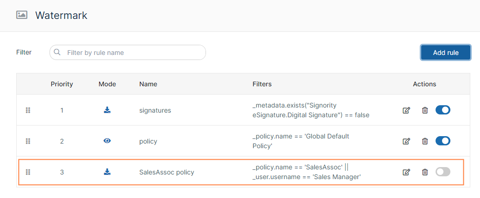
Task: Click the Watermark image icon in header
Action: pyautogui.click(x=22, y=15)
